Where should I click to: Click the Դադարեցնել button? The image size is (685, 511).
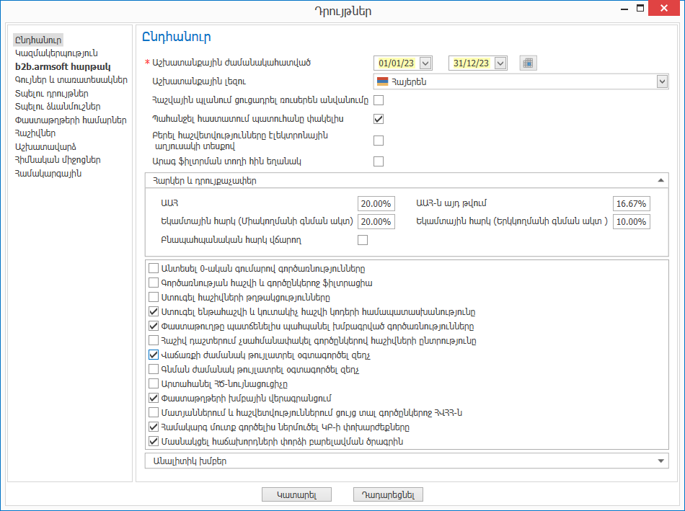click(388, 495)
